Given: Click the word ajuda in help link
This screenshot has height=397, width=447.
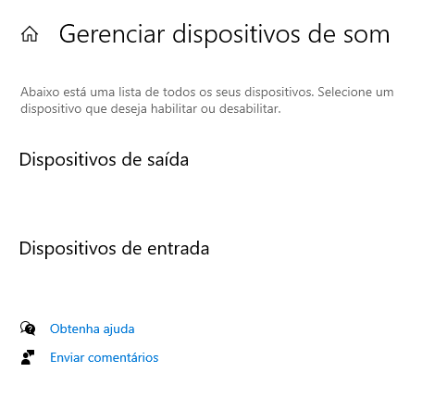Looking at the screenshot, I should coord(118,329).
